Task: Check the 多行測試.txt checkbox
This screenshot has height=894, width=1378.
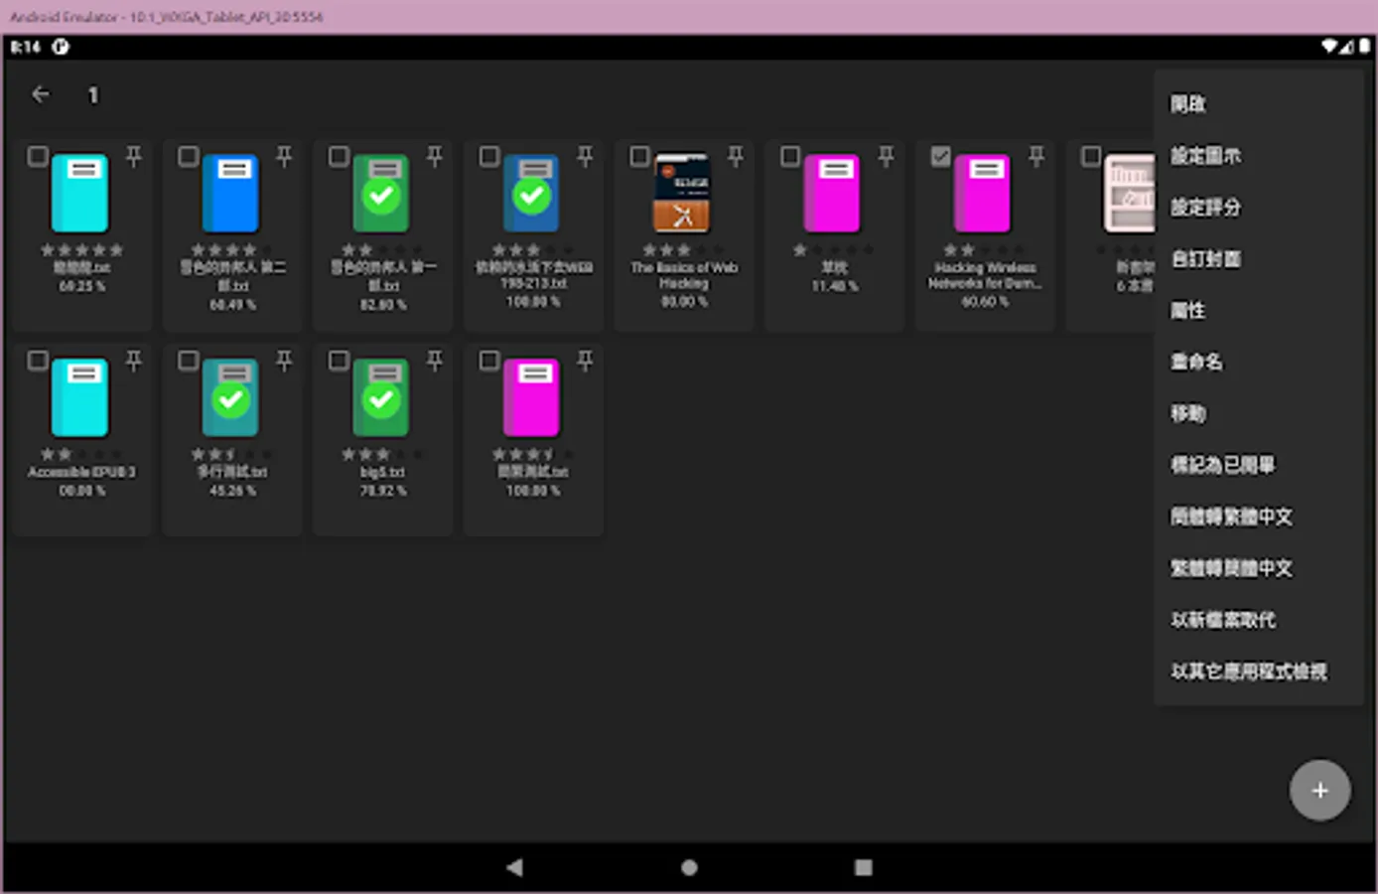Action: 188,361
